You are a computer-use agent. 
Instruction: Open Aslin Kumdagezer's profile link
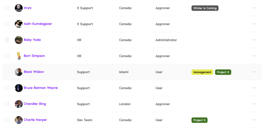pos(38,24)
